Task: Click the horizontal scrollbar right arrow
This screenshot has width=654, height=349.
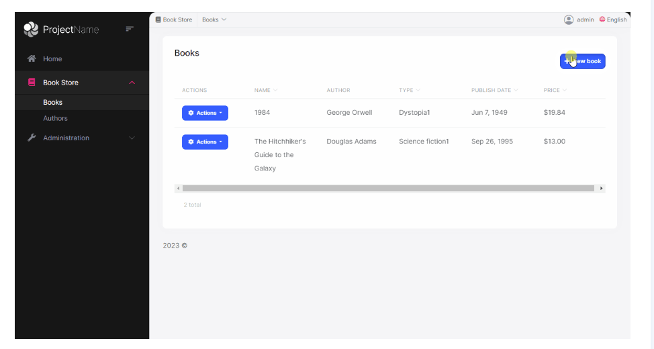Action: [601, 189]
